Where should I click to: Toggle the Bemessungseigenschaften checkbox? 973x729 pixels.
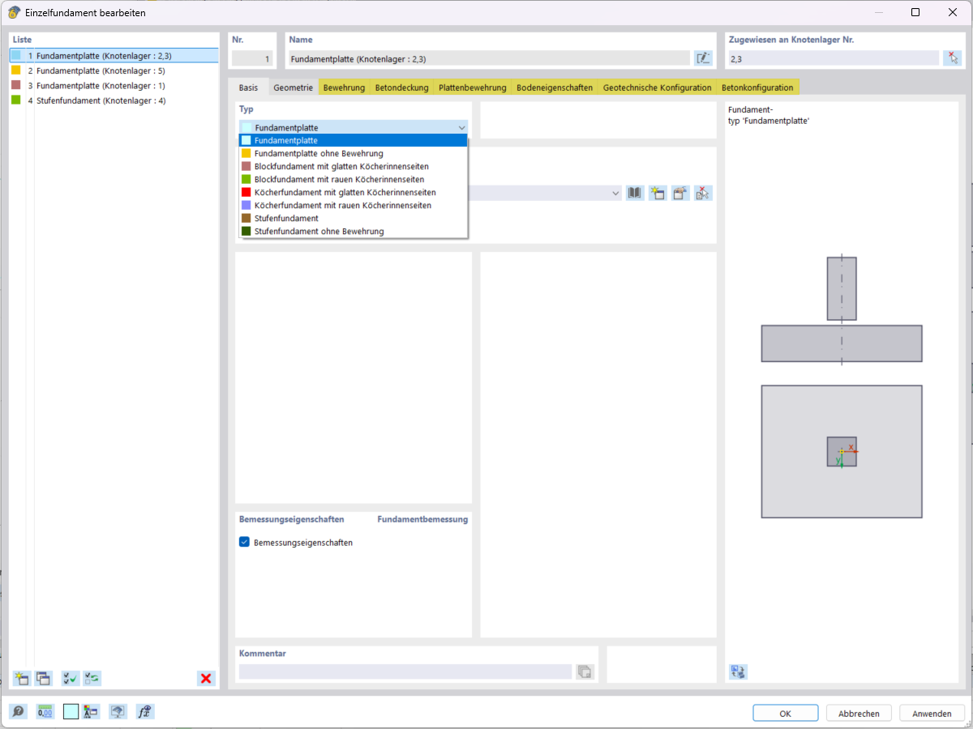244,543
